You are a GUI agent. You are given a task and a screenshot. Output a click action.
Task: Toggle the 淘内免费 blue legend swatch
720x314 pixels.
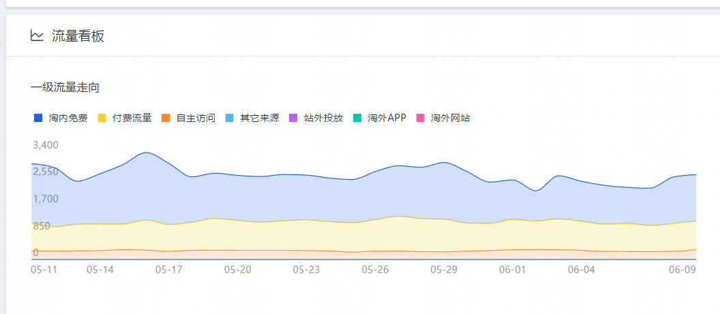(38, 118)
